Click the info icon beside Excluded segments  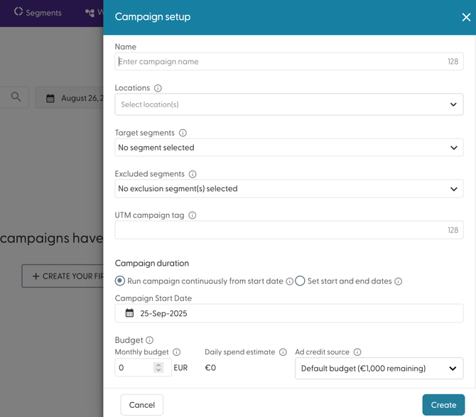coord(193,174)
